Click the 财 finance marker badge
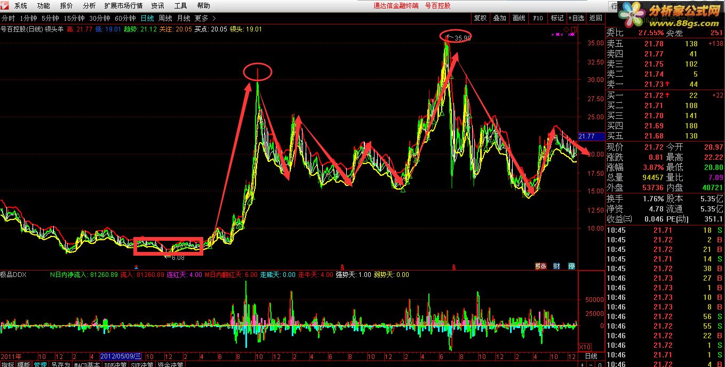Screen dimensions: 725x367 pos(556,266)
